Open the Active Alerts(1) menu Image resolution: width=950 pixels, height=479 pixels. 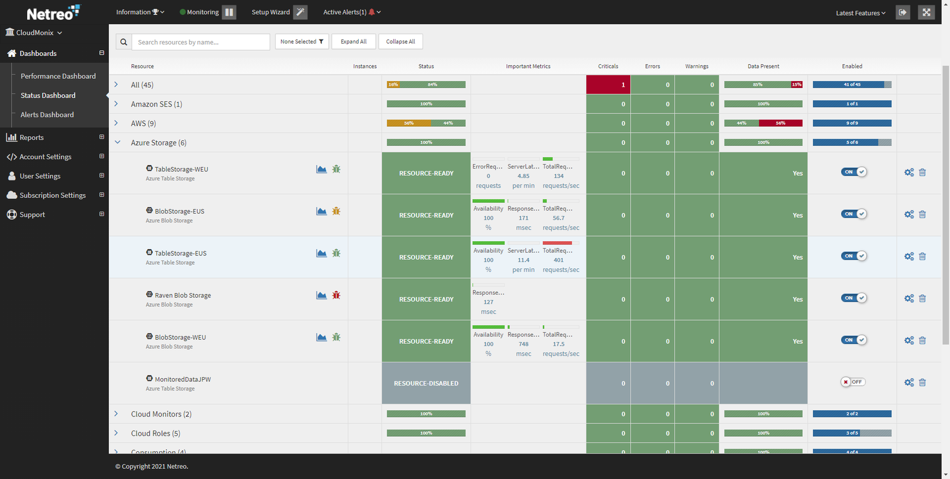(351, 12)
